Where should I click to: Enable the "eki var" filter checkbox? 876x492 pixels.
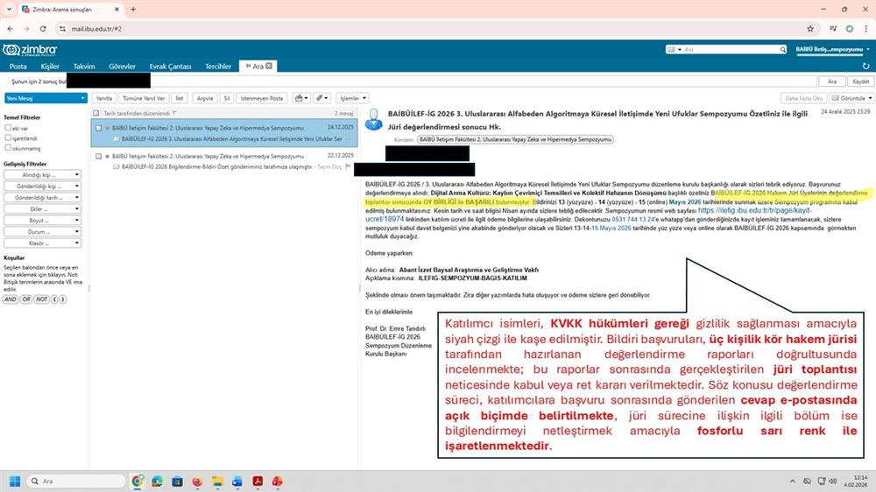pyautogui.click(x=8, y=127)
